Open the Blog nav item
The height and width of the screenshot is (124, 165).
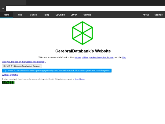point(47,15)
